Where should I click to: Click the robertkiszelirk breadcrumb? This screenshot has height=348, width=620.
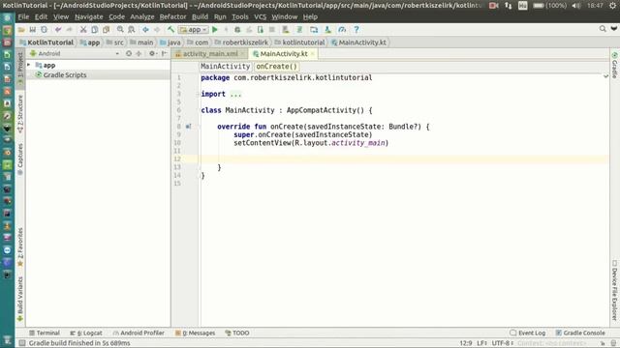241,43
